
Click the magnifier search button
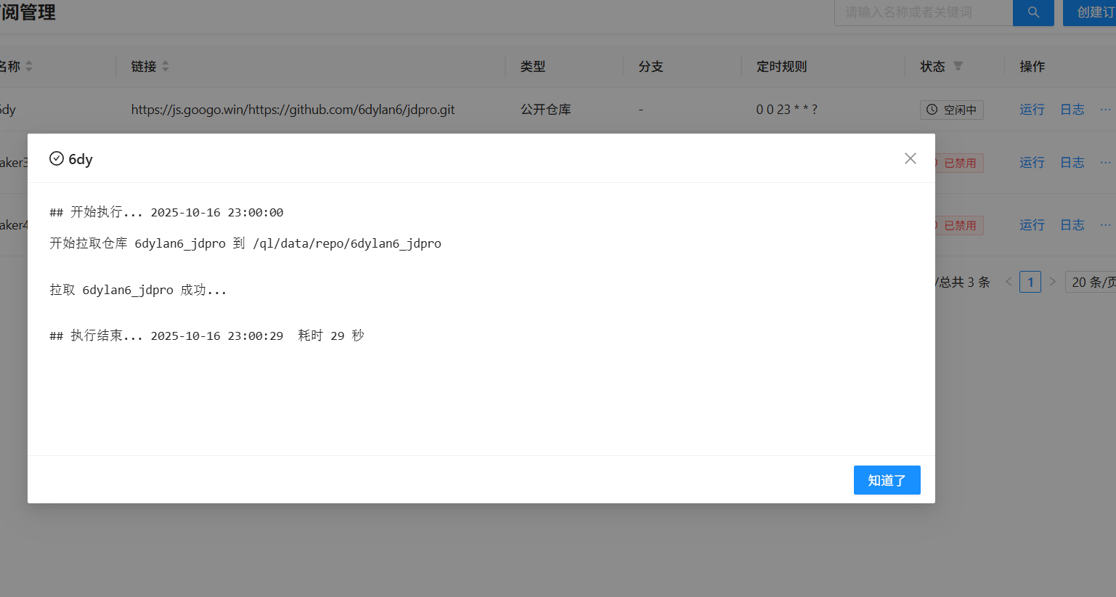click(1032, 12)
